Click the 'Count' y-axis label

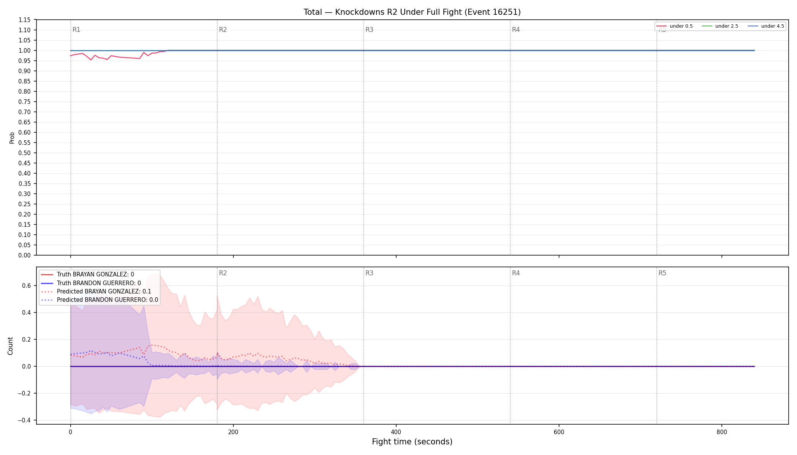click(x=10, y=346)
